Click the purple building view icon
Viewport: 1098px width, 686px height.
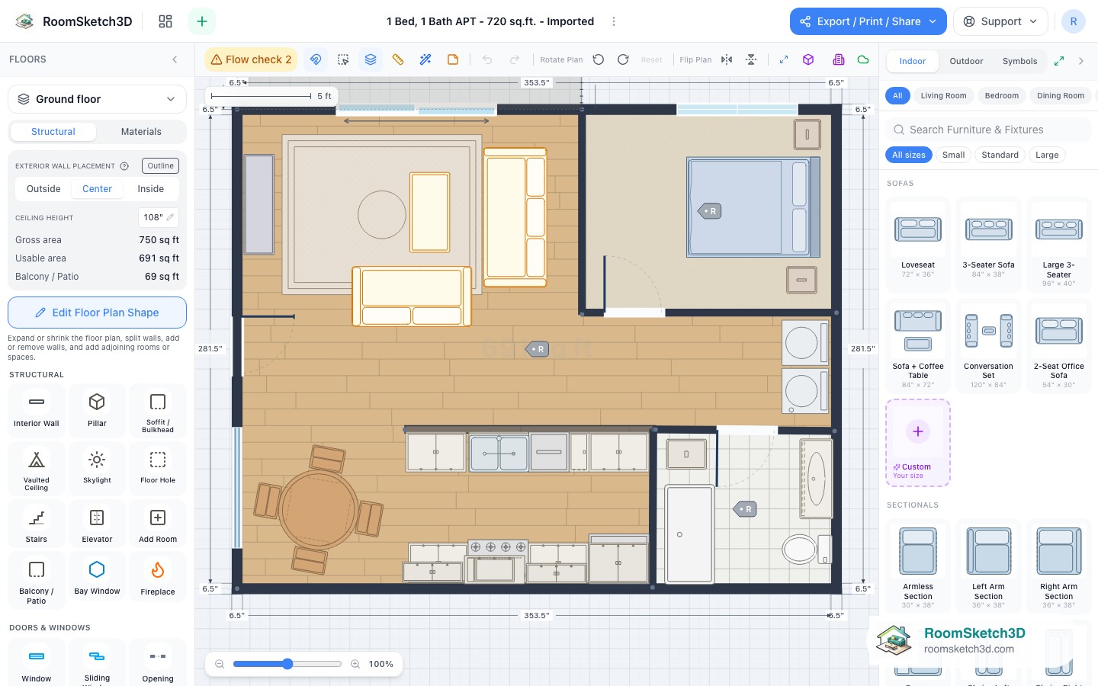click(x=839, y=59)
